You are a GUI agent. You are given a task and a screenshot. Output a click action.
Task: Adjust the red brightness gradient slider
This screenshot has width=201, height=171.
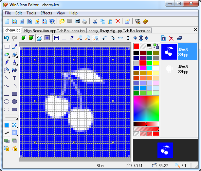pos(146,124)
